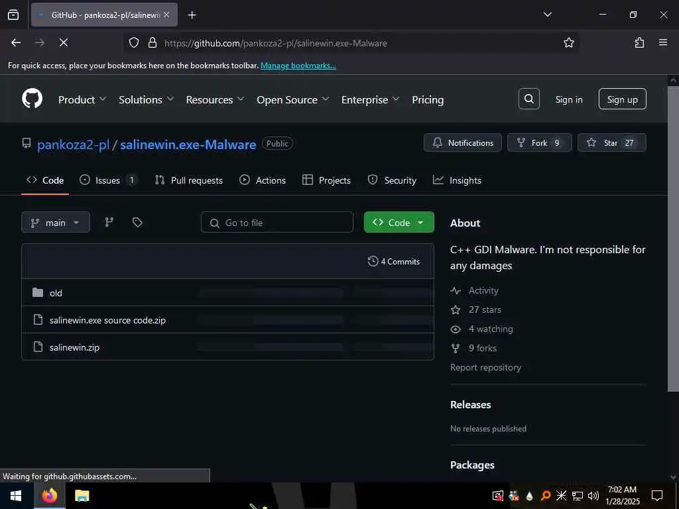679x509 pixels.
Task: Open the tags icon next to branches
Action: point(137,222)
